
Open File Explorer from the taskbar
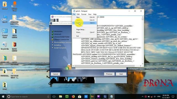click(61, 97)
